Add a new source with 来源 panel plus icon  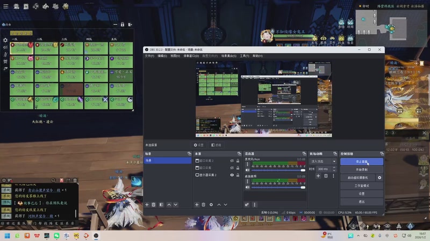pyautogui.click(x=197, y=205)
